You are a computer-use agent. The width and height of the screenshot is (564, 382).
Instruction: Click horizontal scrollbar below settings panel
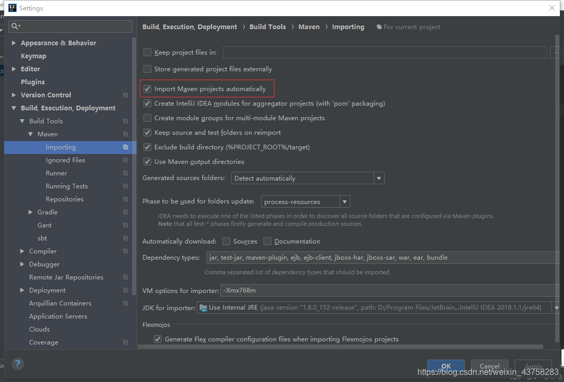tap(340, 347)
